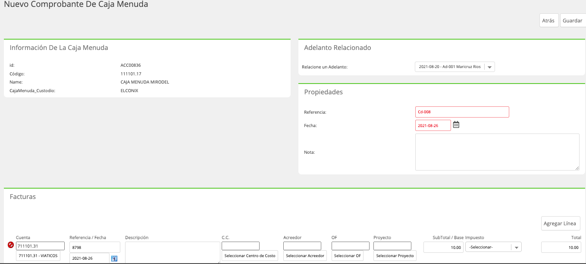Save the voucher with Guardar
This screenshot has height=264, width=586.
[x=573, y=20]
